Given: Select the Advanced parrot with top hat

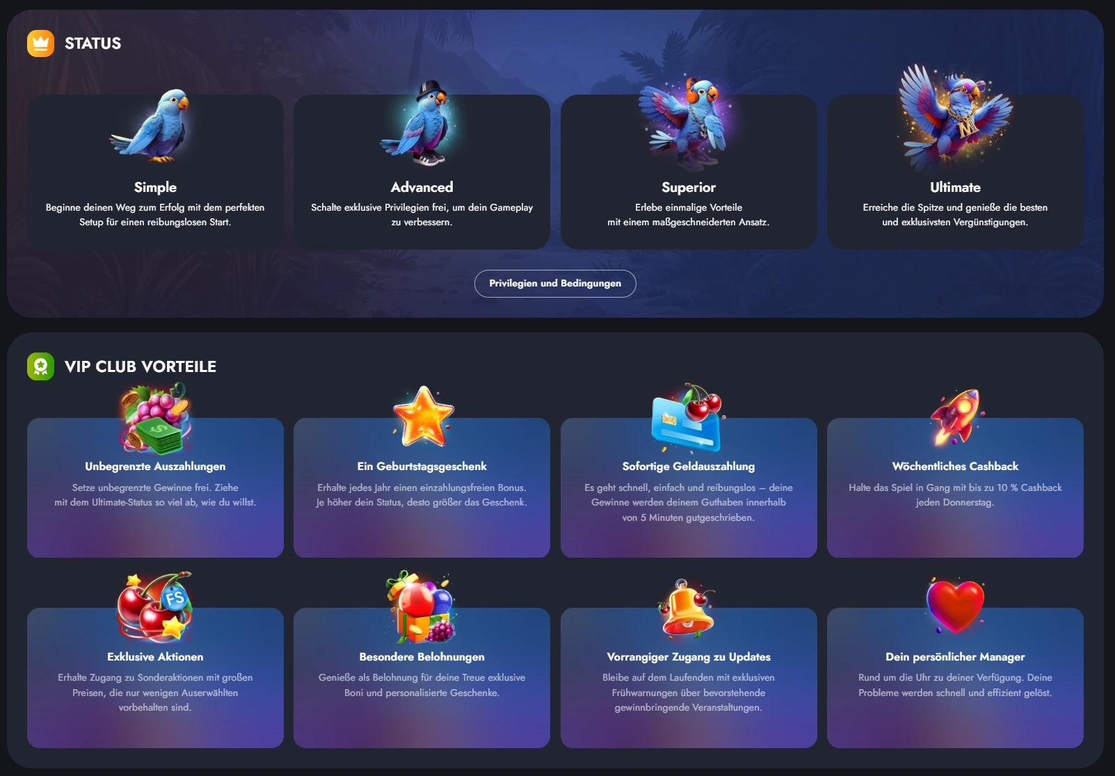Looking at the screenshot, I should click(421, 124).
